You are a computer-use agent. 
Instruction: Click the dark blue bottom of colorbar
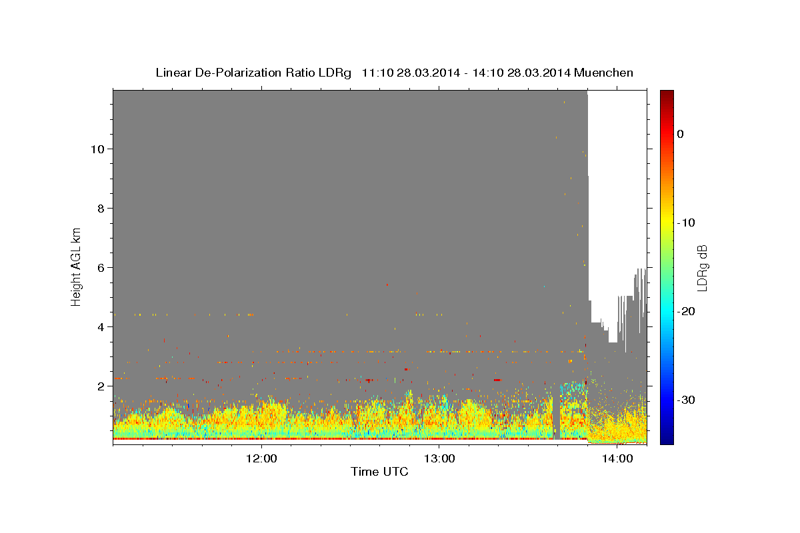coord(666,436)
